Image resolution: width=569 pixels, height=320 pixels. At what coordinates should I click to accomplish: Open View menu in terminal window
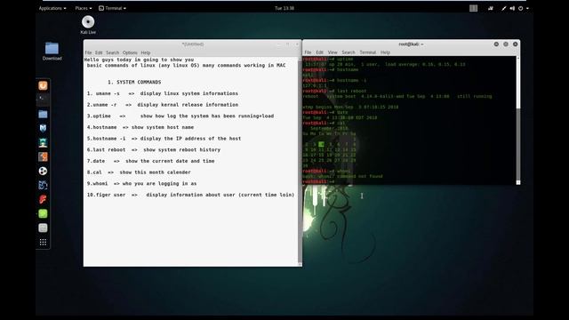tap(333, 52)
